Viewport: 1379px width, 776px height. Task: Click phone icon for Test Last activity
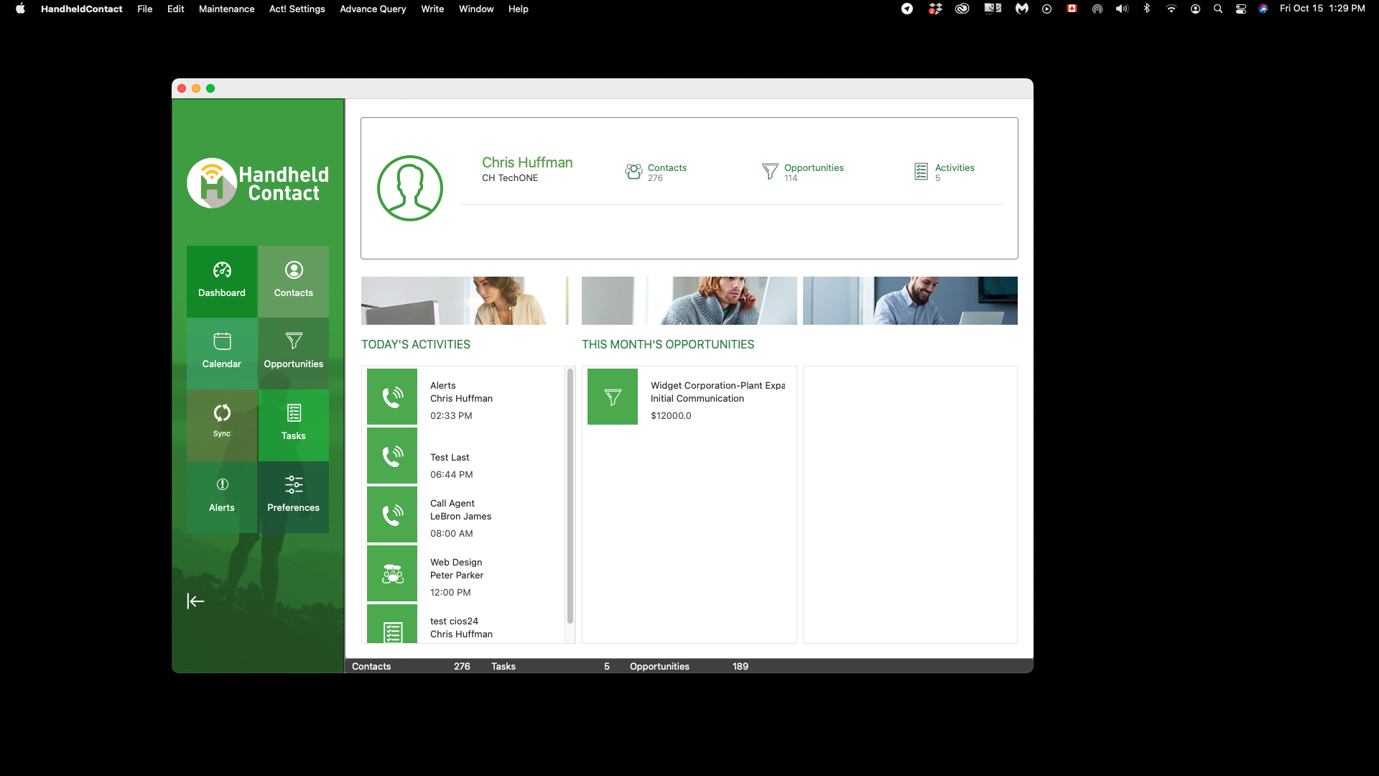click(392, 456)
